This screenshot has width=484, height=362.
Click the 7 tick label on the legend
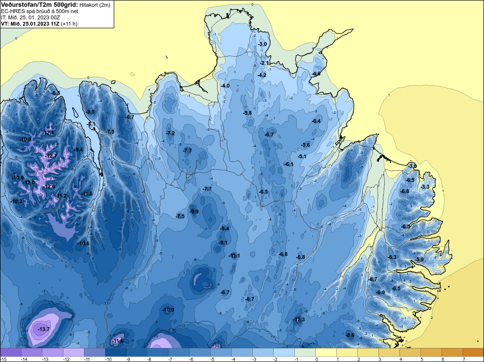(x=464, y=359)
